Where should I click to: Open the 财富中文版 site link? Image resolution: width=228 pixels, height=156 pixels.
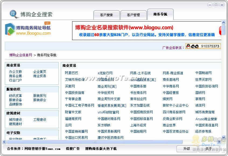(73, 112)
